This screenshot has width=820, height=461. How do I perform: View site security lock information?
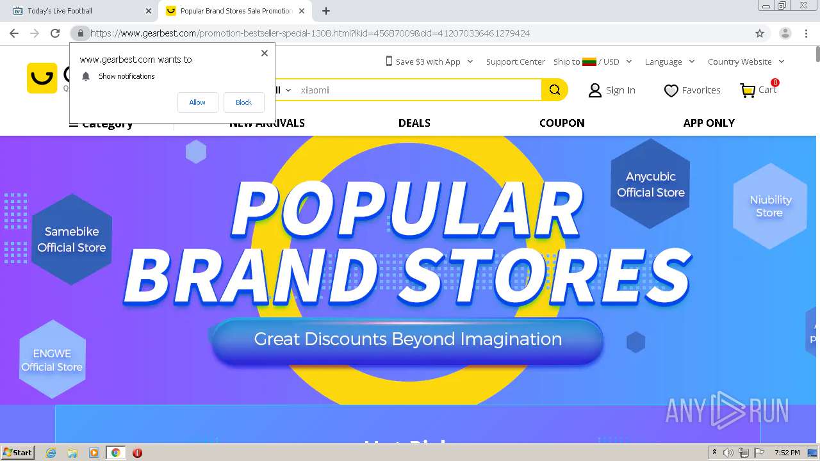pyautogui.click(x=80, y=33)
